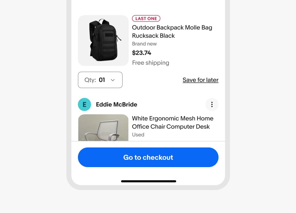Expand the Qty chevron arrow

113,80
